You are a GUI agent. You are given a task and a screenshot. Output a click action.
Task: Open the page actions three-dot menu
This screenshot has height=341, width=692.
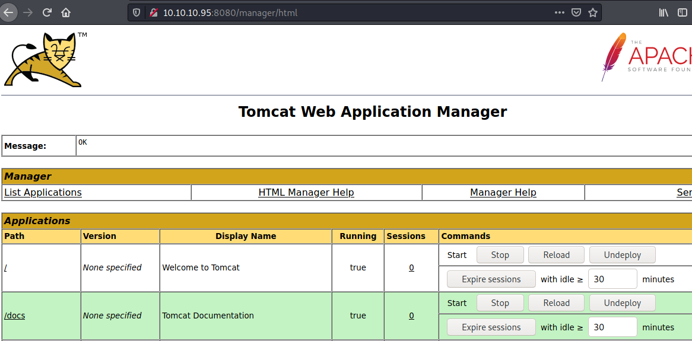[559, 13]
